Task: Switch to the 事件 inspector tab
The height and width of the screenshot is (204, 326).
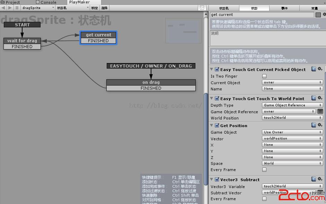Action: (284, 8)
